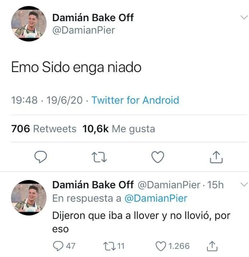View the 10,6k Me gusta list
This screenshot has width=249, height=257.
119,129
